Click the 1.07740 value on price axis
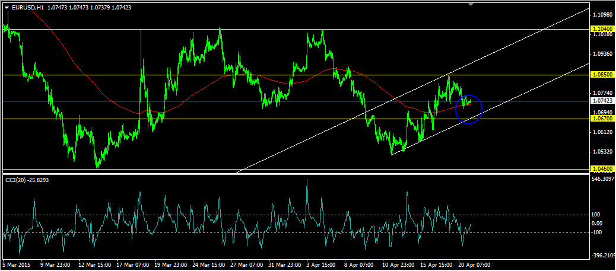 [603, 93]
